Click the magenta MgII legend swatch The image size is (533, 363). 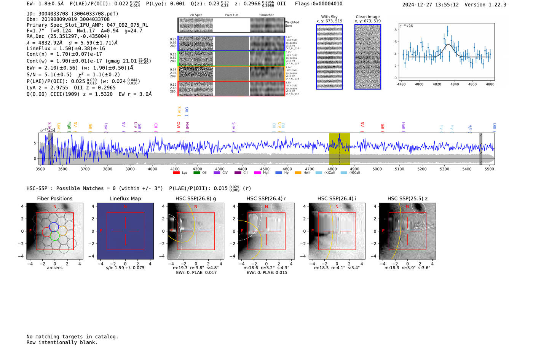click(257, 173)
